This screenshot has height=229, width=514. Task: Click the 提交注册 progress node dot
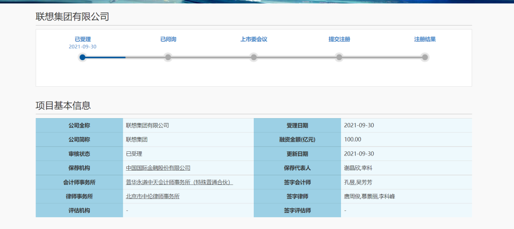tap(339, 57)
